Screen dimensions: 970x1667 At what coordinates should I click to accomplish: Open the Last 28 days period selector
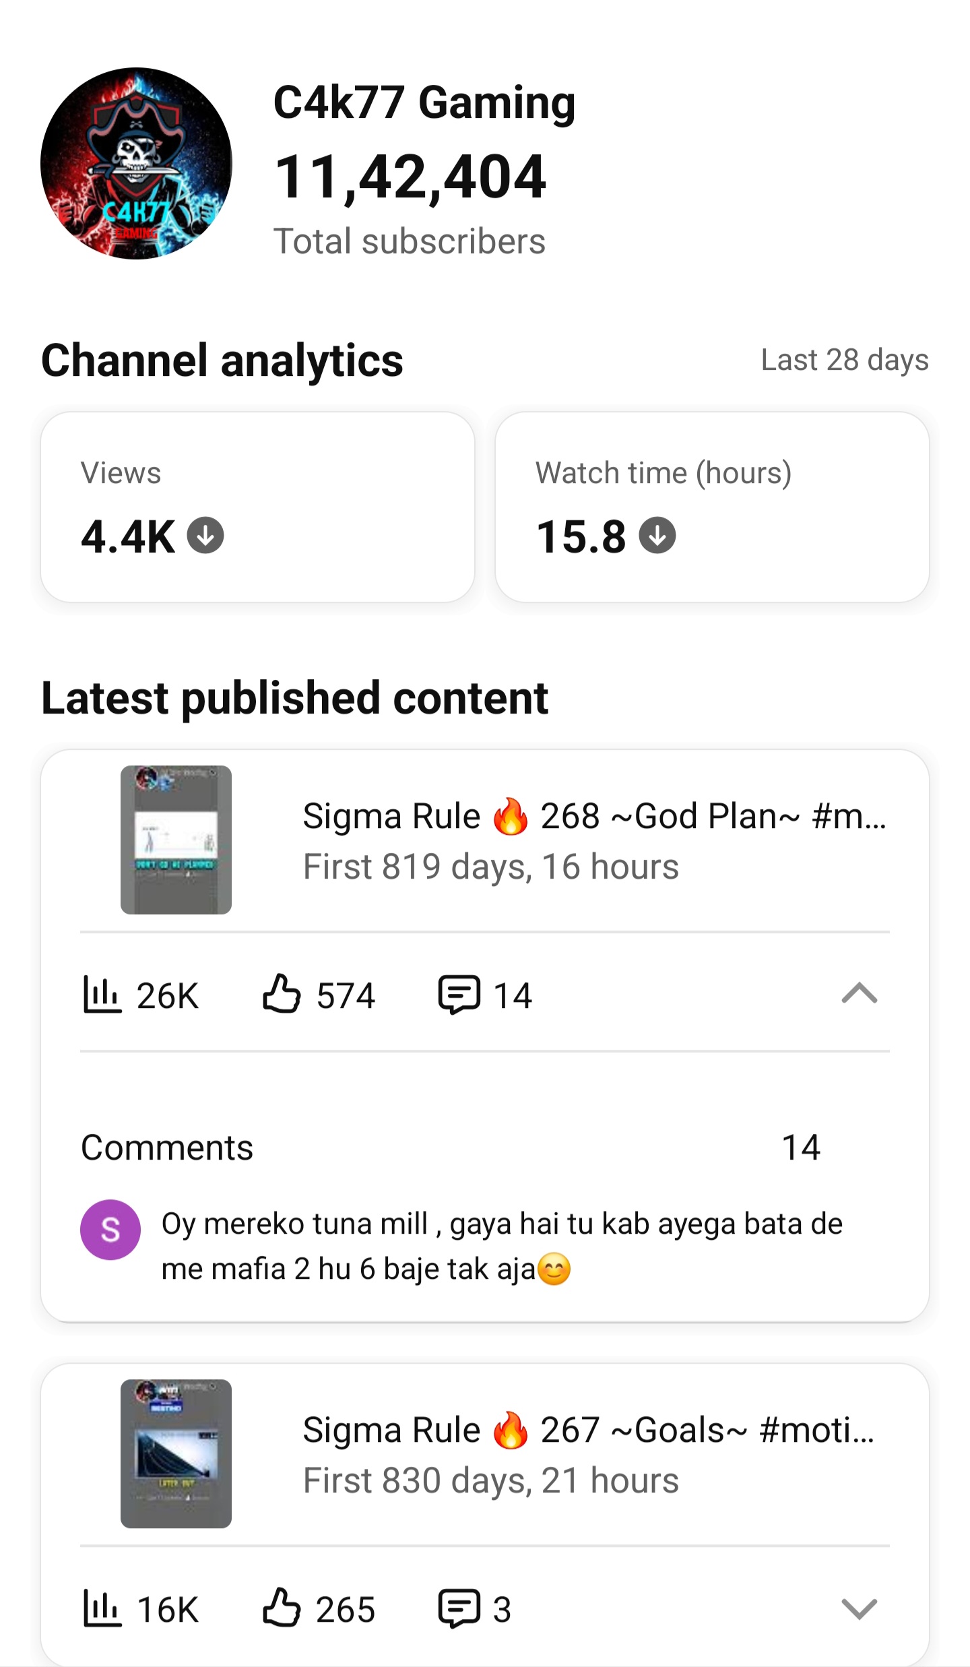coord(845,360)
